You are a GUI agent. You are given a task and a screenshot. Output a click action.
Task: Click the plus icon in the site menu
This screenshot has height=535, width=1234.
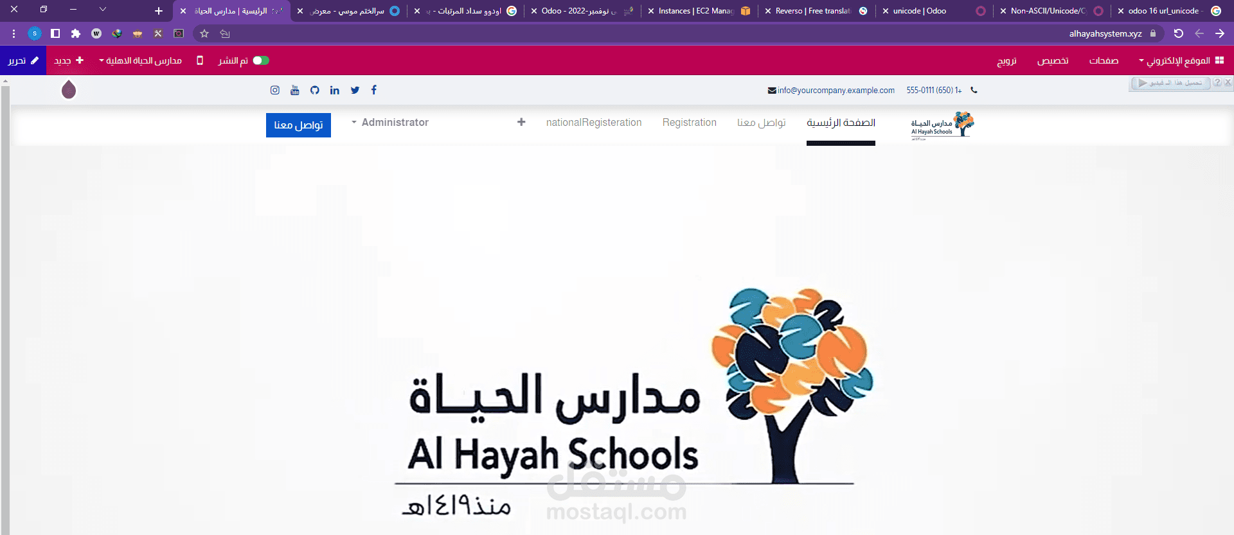pyautogui.click(x=521, y=122)
